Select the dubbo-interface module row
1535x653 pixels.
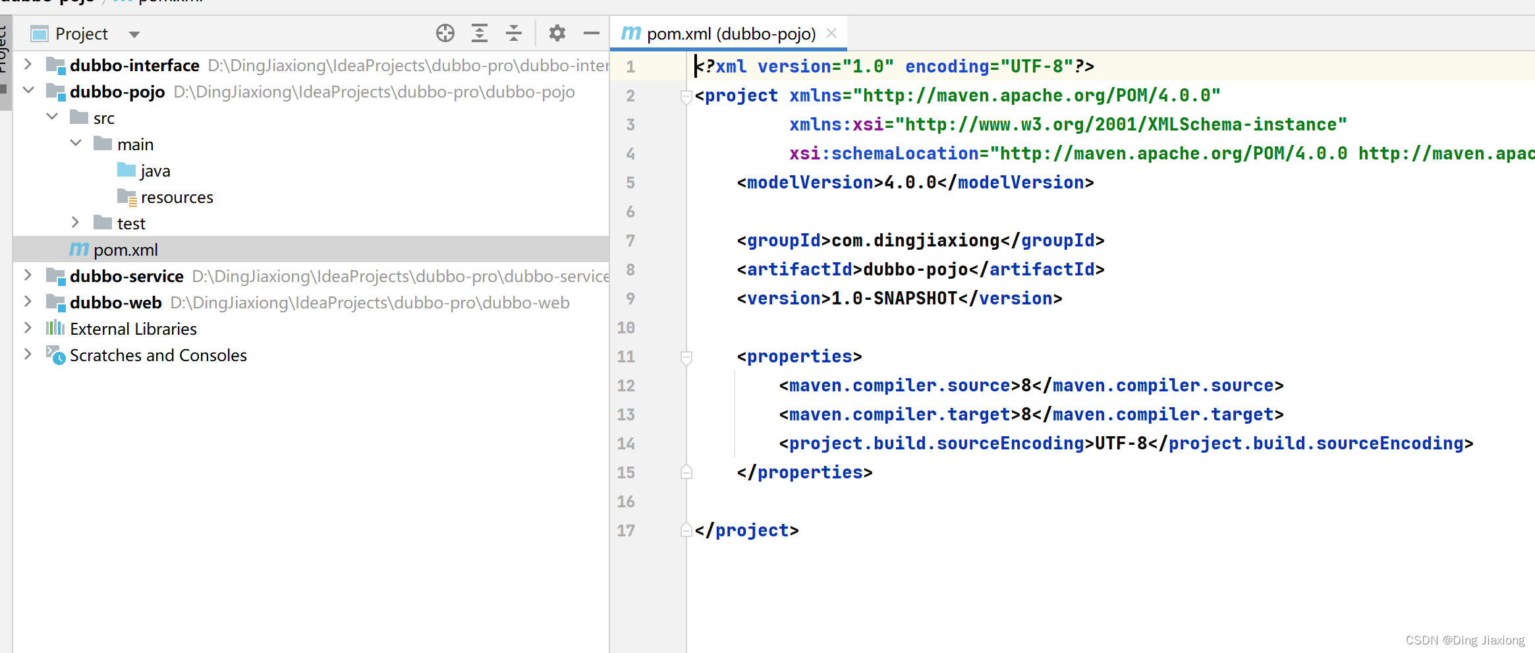(311, 65)
